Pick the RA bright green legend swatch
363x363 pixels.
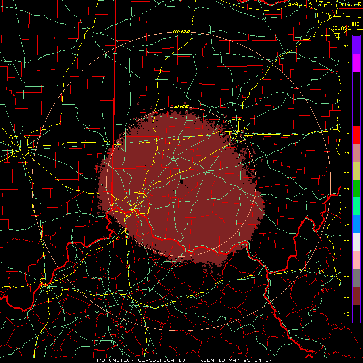[x=356, y=207]
